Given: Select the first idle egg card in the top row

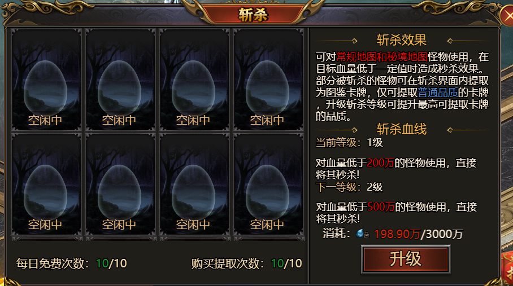Looking at the screenshot, I should coord(46,80).
